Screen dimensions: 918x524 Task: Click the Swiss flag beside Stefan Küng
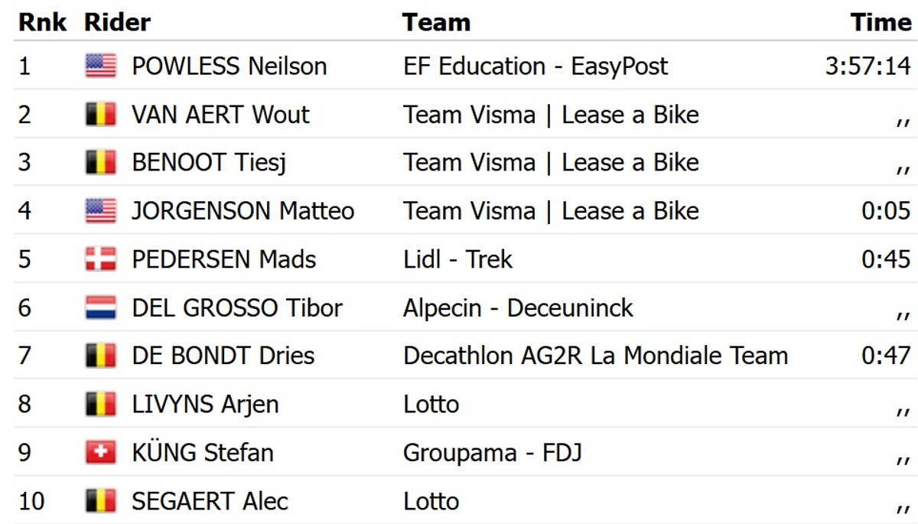(100, 452)
